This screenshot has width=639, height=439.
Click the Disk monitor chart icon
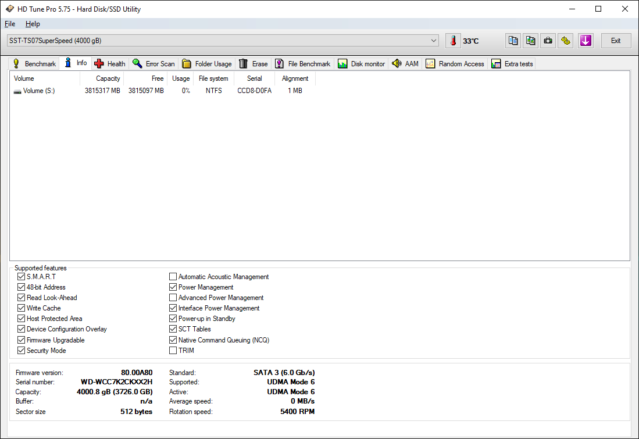[x=342, y=63]
